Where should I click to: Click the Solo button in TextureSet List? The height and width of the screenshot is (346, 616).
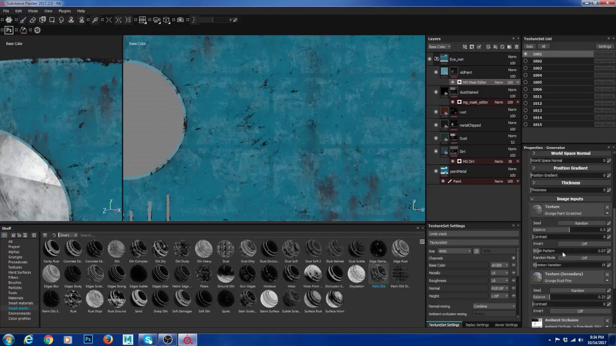click(x=529, y=47)
